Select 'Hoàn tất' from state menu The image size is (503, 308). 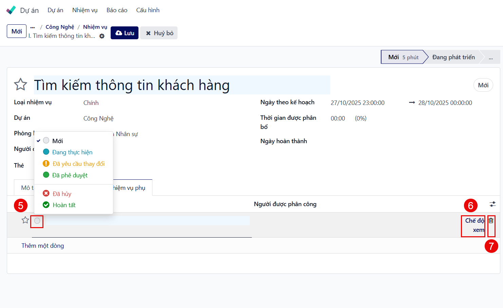(x=64, y=205)
